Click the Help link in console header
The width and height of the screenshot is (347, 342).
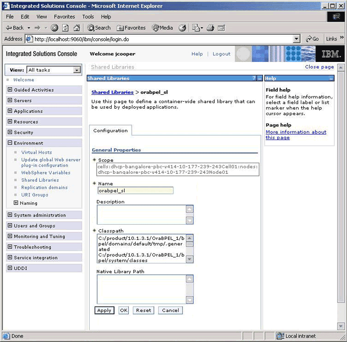click(x=197, y=54)
